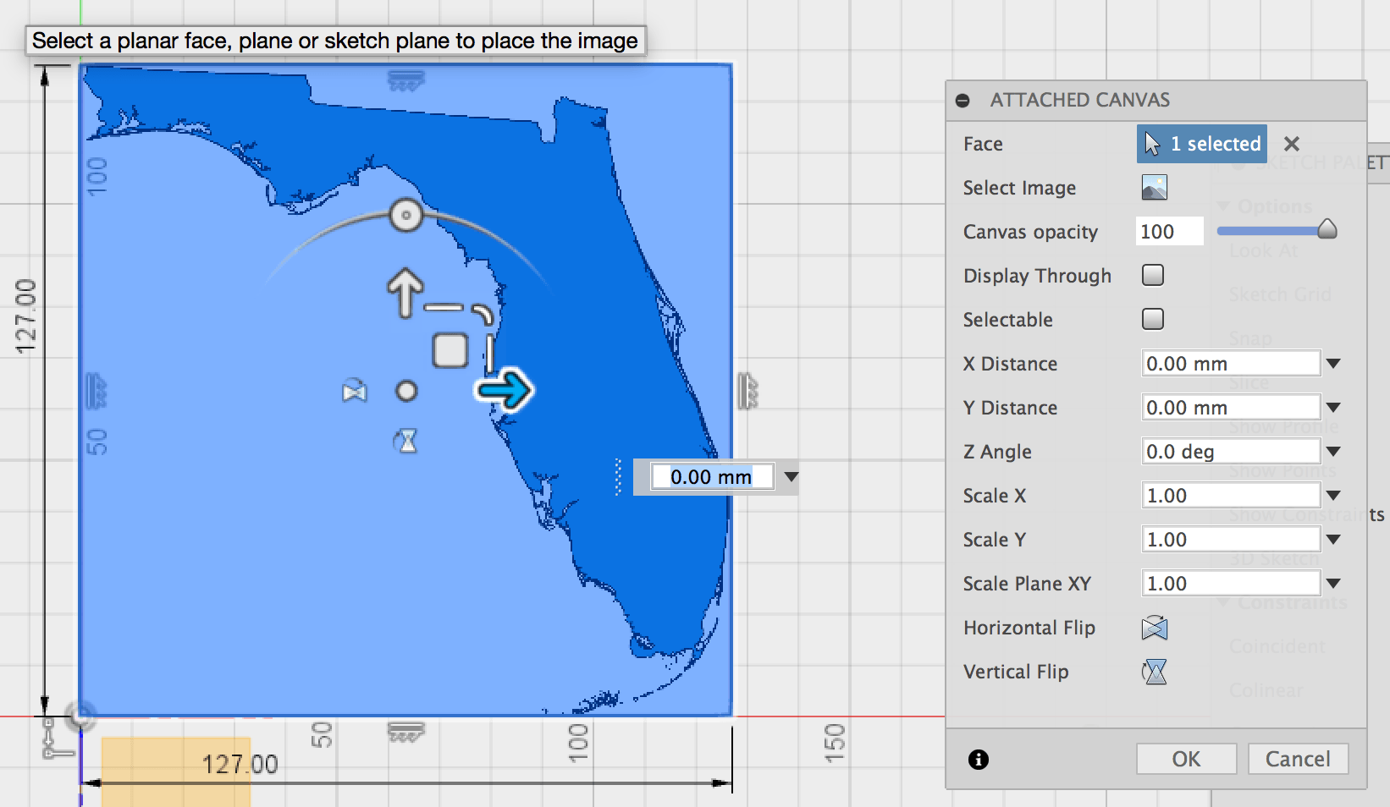1390x807 pixels.
Task: Click the horizontal 127.00 dimension label
Action: 240,765
